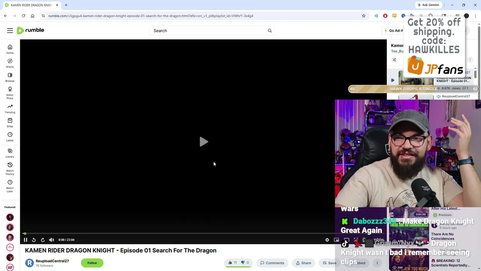Viewport: 481px width, 271px height.
Task: Open more options next to Embed
Action: click(x=377, y=263)
